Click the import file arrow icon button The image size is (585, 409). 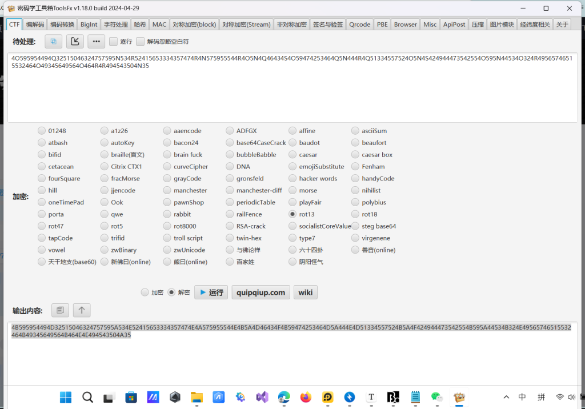(x=75, y=41)
